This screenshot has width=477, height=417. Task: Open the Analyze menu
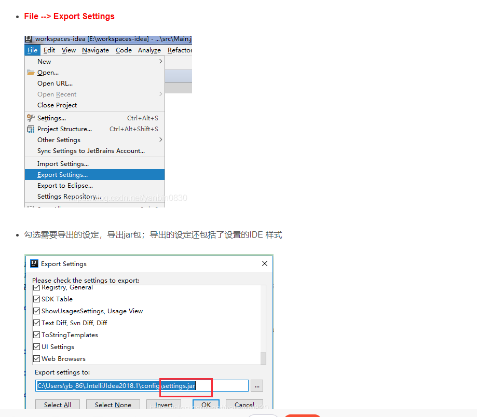[149, 50]
